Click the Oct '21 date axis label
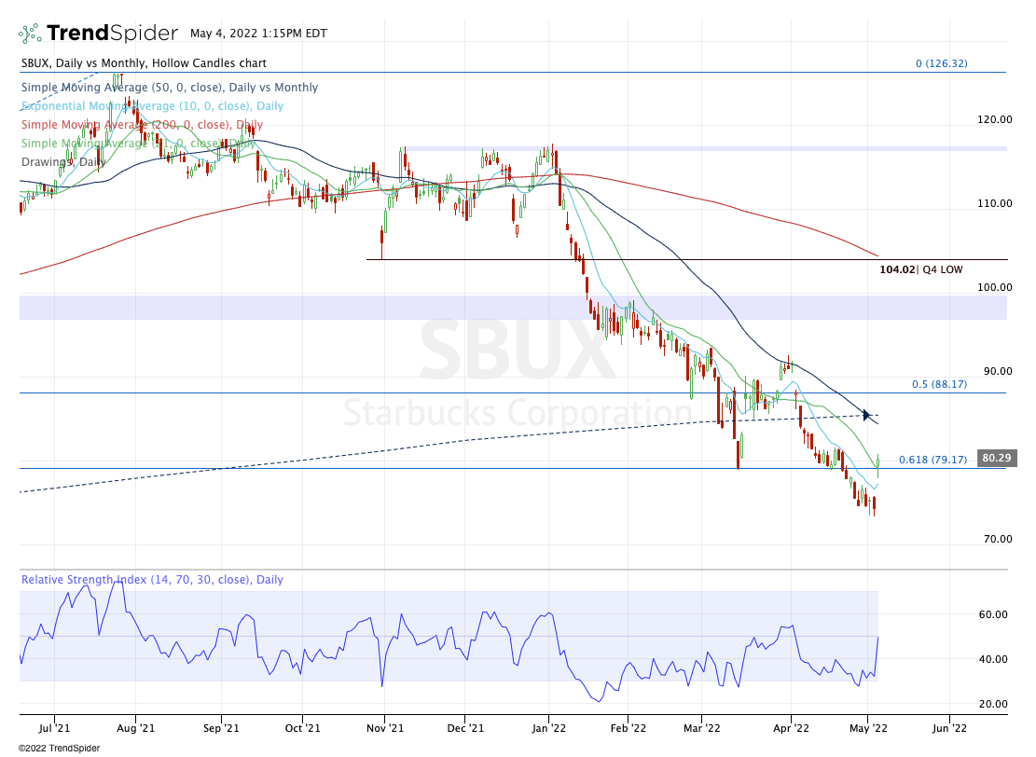Image resolution: width=1036 pixels, height=757 pixels. [x=303, y=728]
